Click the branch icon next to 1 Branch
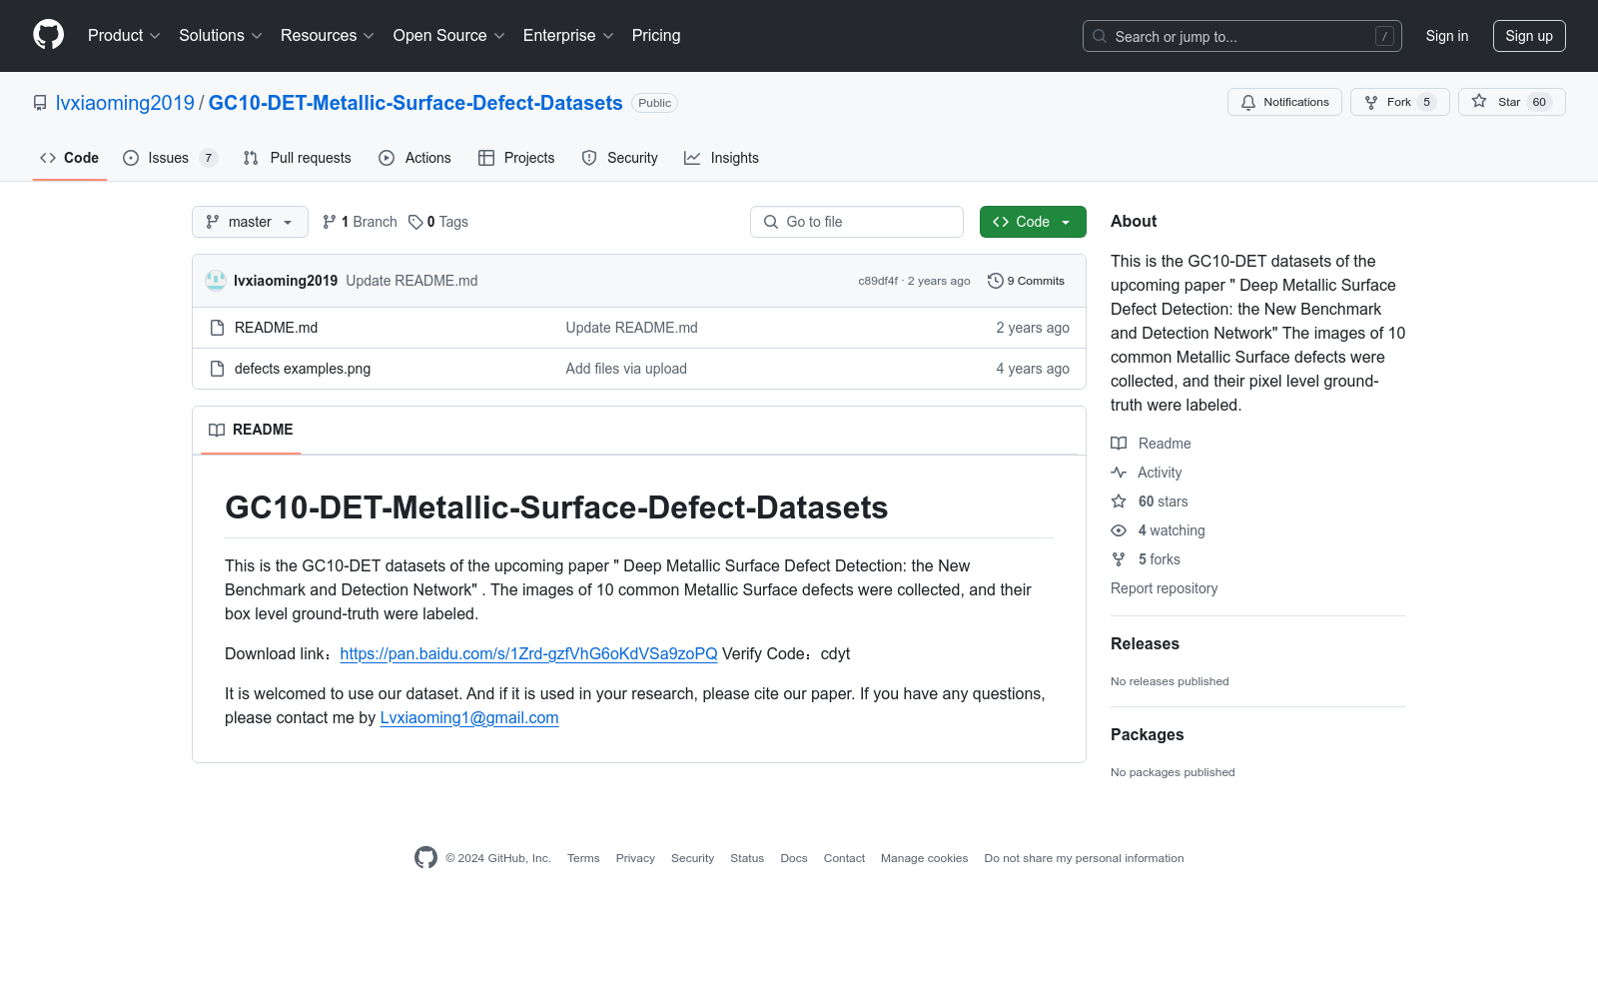Viewport: 1598px width, 999px height. click(330, 222)
